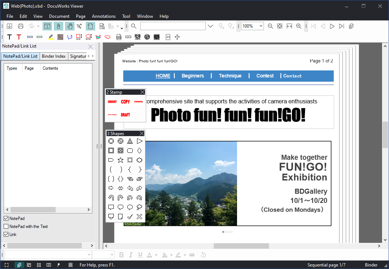389x269 pixels.
Task: Enable the NotePad with the Text checkbox
Action: click(x=6, y=227)
